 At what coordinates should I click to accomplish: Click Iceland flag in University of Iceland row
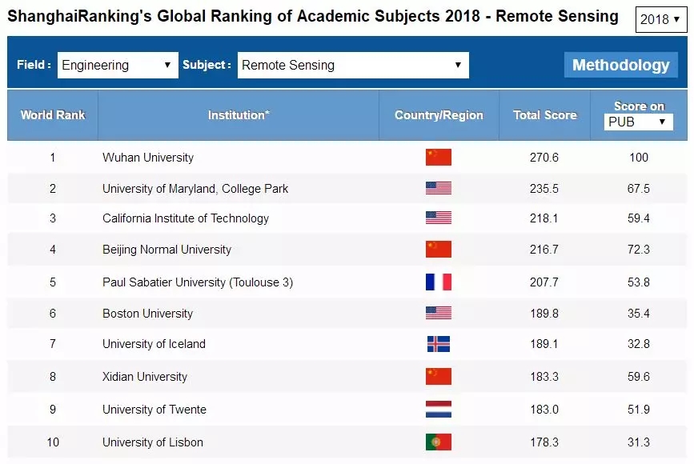[438, 344]
